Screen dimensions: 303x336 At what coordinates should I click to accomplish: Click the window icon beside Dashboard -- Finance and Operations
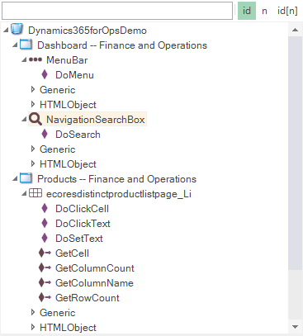[x=26, y=45]
